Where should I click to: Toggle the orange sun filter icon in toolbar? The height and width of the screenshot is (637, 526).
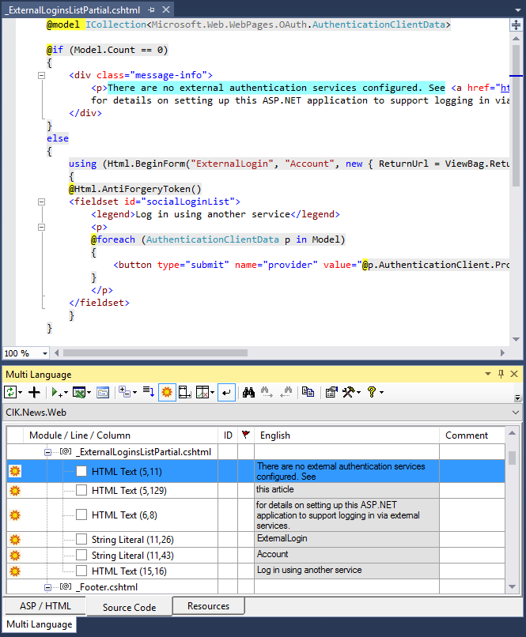point(167,392)
